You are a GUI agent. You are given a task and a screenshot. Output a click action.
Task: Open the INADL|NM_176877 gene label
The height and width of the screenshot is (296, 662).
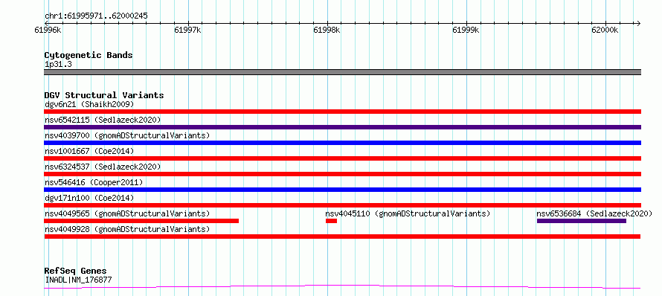tap(78, 280)
